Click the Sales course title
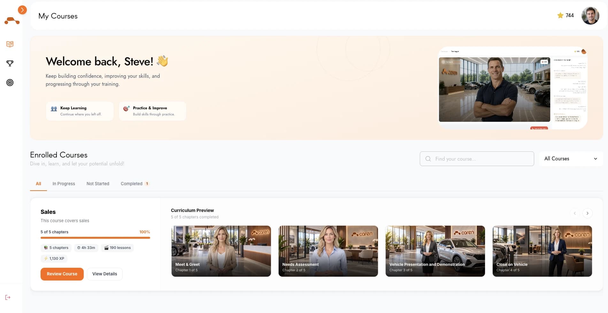Image resolution: width=608 pixels, height=313 pixels. pyautogui.click(x=48, y=212)
